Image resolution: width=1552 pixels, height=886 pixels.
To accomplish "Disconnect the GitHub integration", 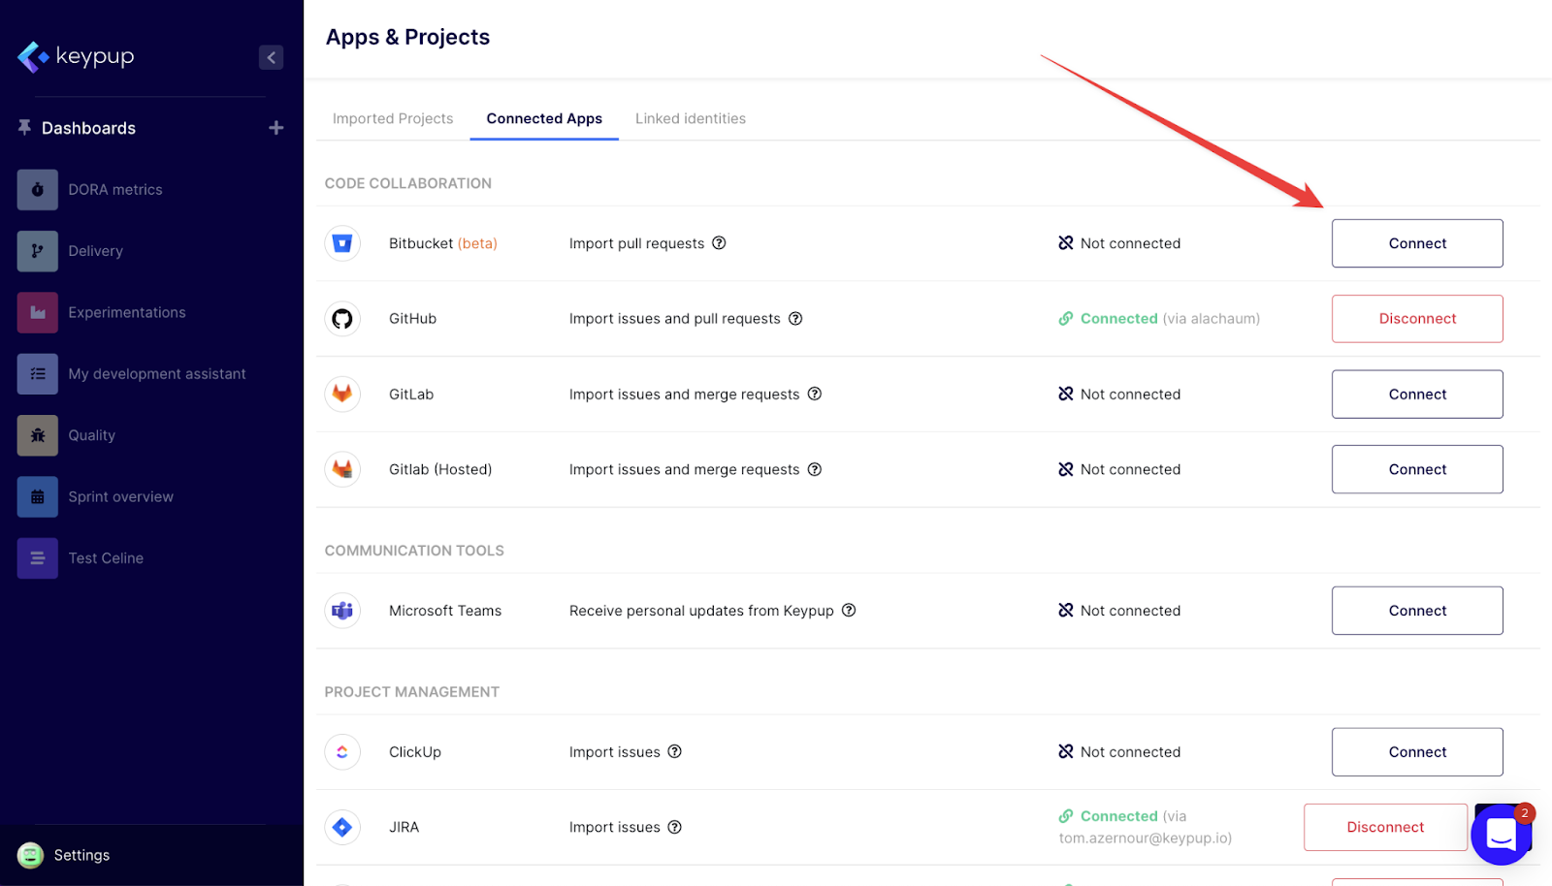I will (1416, 319).
